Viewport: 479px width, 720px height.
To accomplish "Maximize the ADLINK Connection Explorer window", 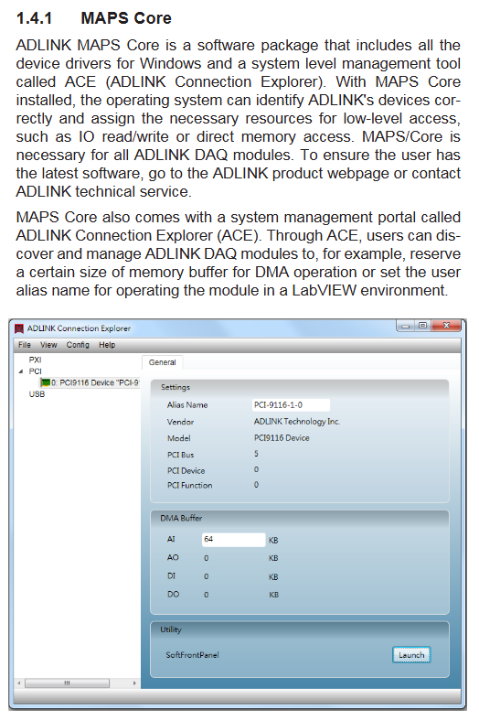I will pos(423,326).
